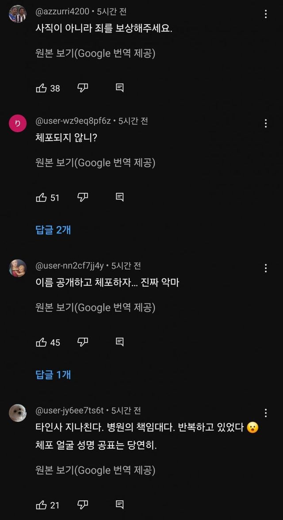Show original text of @azzurri4200 comment

95,54
